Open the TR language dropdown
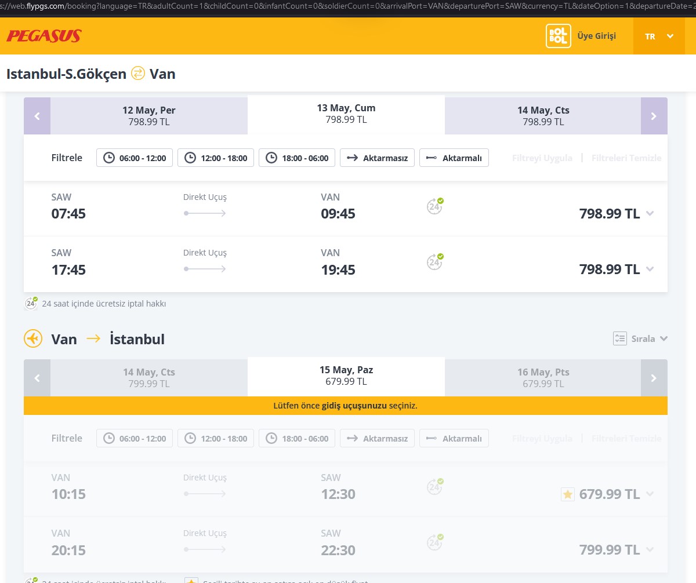The width and height of the screenshot is (696, 583). [x=659, y=36]
